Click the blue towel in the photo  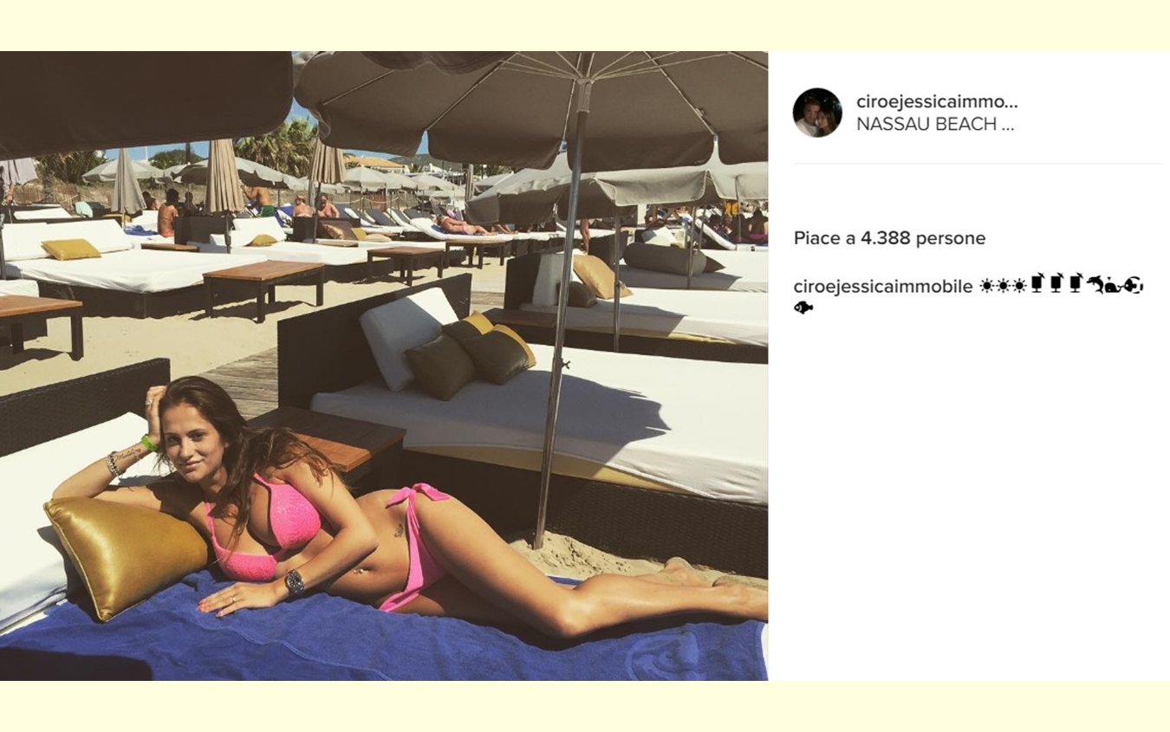coord(381,637)
